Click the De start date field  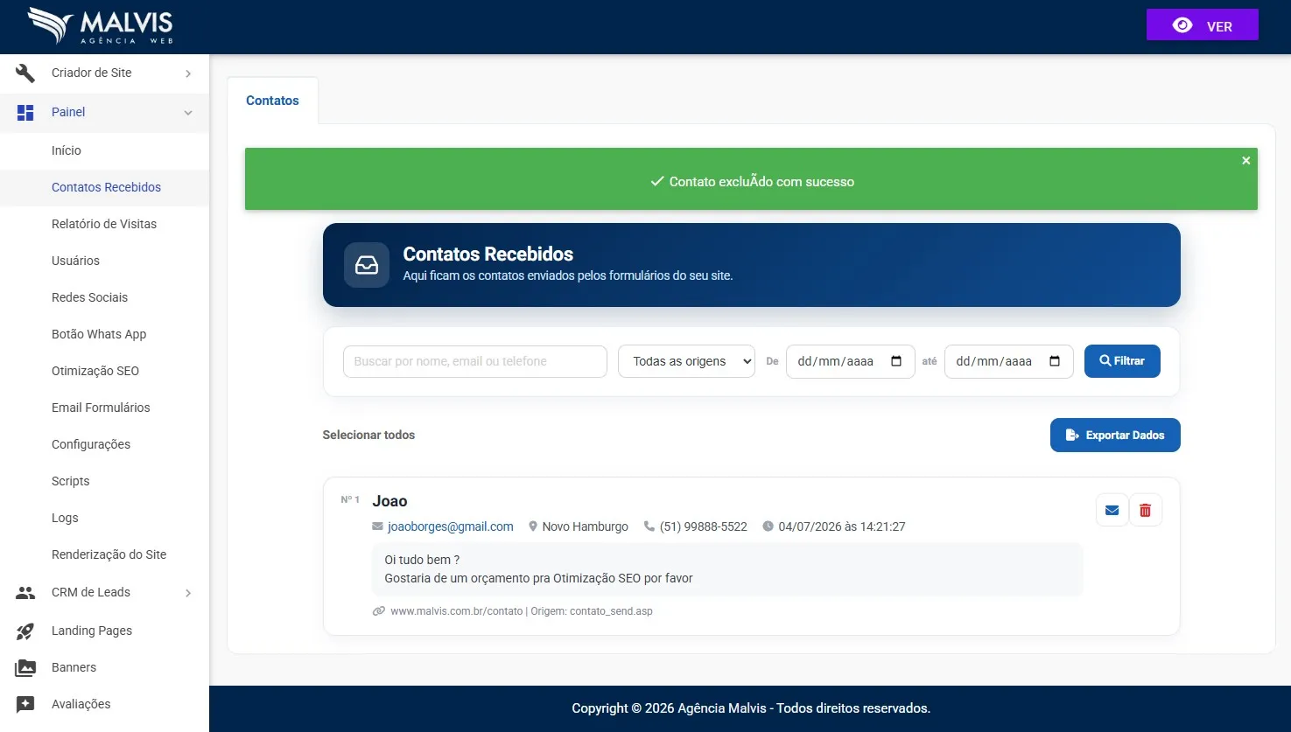coord(851,361)
